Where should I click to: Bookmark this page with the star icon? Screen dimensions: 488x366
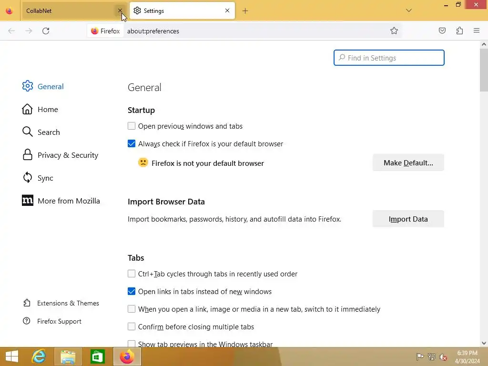[x=394, y=30]
